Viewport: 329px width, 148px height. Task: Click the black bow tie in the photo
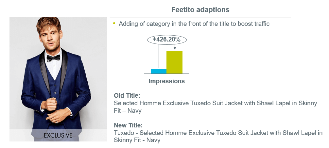tap(53, 58)
